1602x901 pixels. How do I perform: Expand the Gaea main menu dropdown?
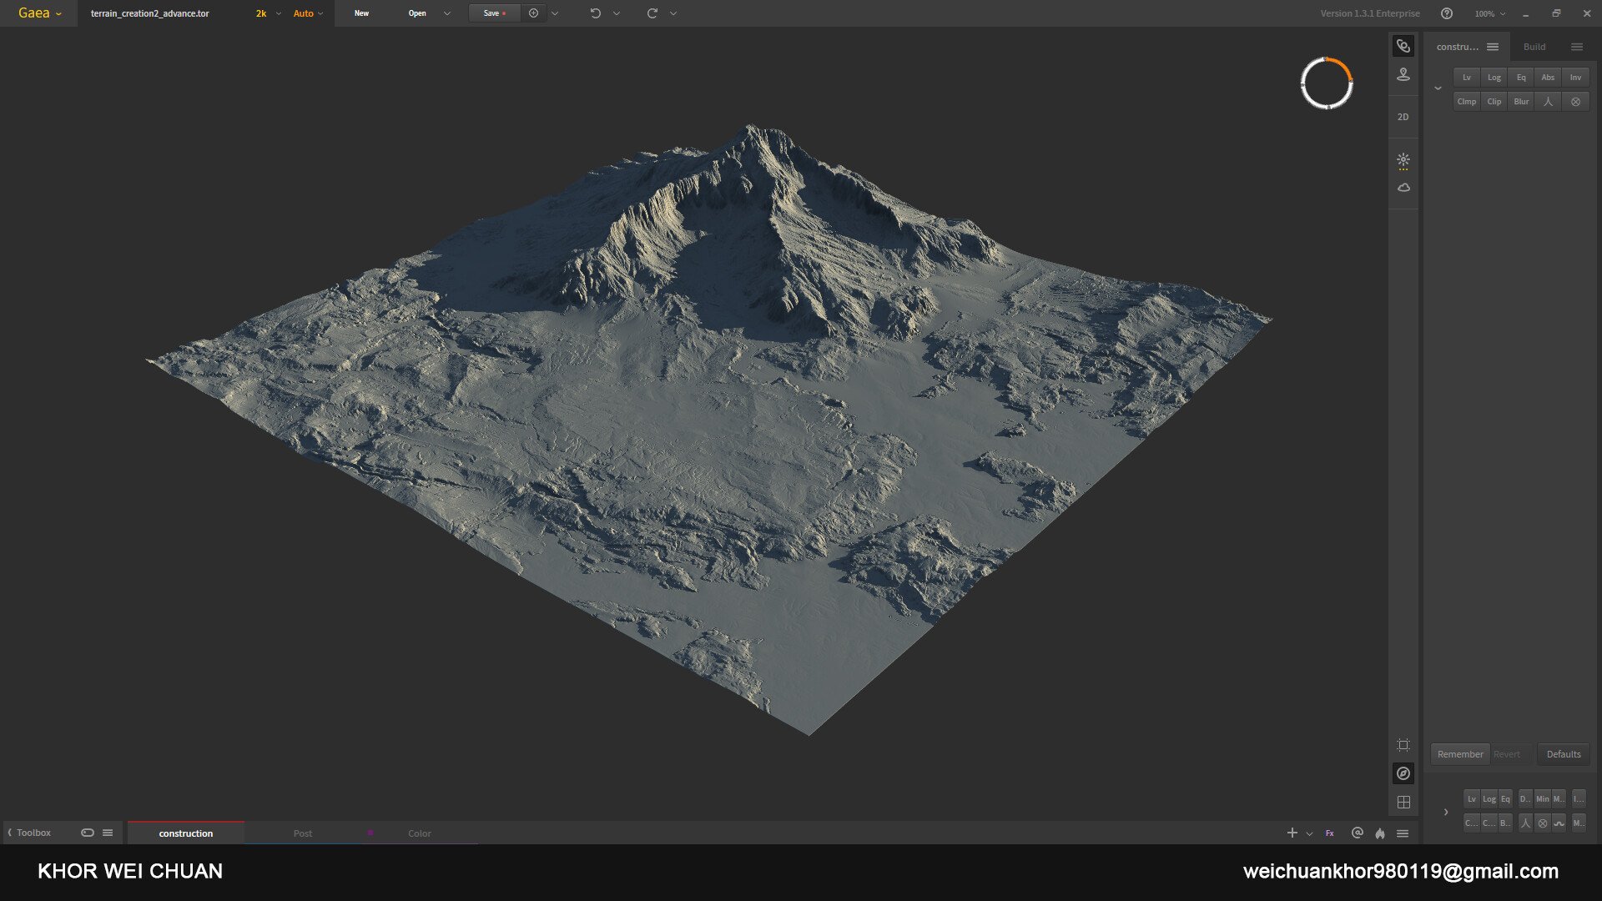click(39, 13)
